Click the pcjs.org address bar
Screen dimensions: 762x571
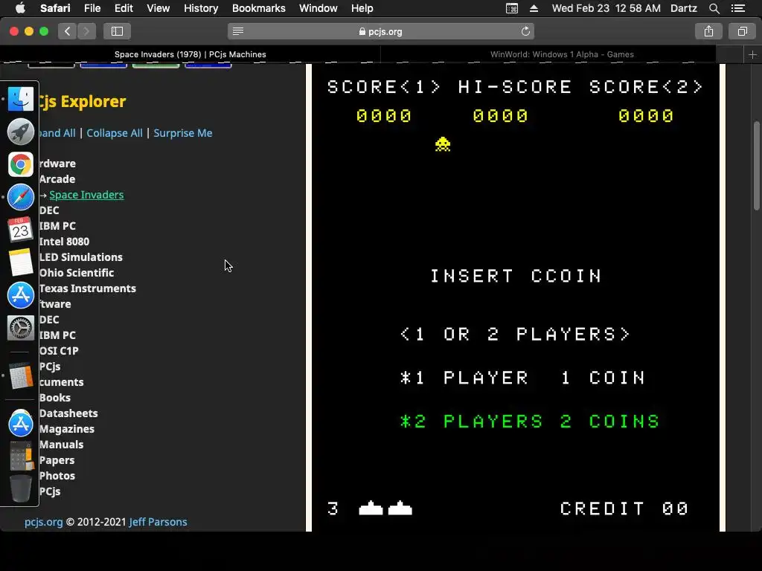(x=380, y=31)
